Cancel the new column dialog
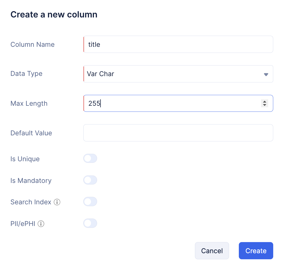 (x=212, y=251)
